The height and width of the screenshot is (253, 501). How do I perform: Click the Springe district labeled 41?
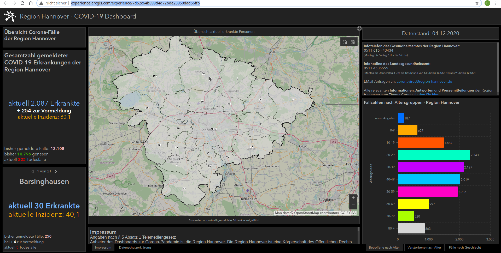184,188
